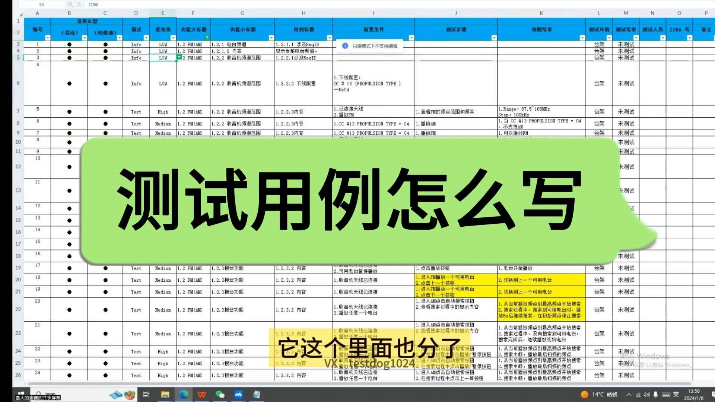Open the 用例标题 column filter dropdown
The image size is (715, 402).
(x=329, y=38)
